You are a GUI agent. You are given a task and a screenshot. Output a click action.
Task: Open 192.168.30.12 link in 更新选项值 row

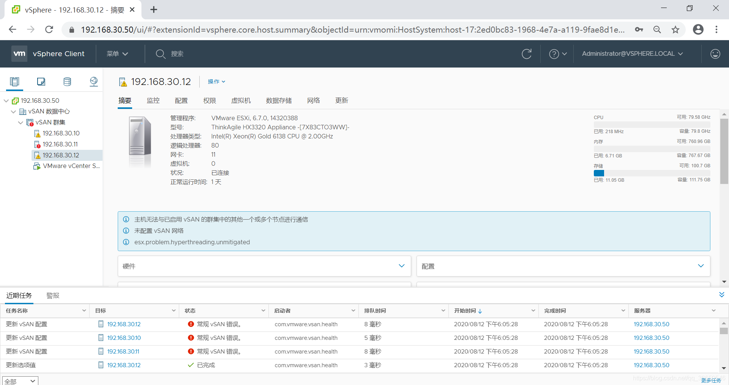tap(124, 365)
